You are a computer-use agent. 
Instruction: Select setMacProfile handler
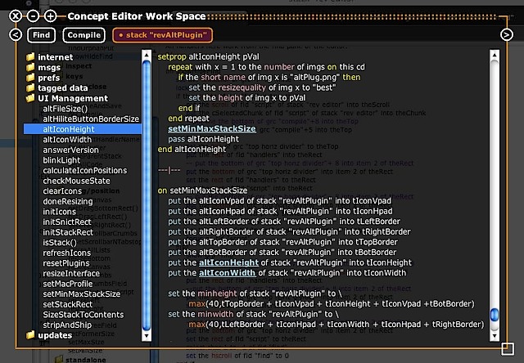pyautogui.click(x=68, y=284)
